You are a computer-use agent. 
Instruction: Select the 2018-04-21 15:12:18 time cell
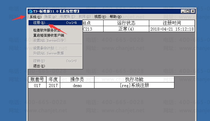click(x=172, y=29)
